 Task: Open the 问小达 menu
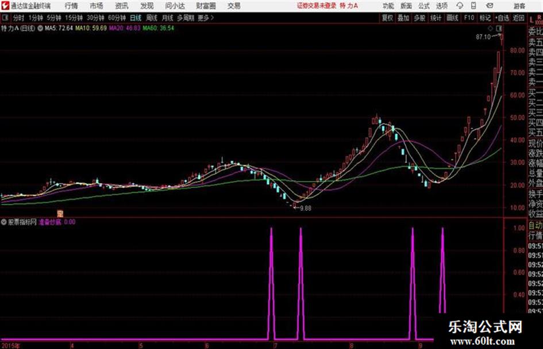175,6
